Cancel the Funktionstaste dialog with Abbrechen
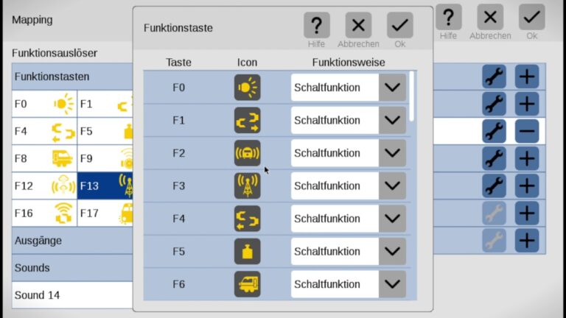This screenshot has width=566, height=318. click(x=358, y=25)
